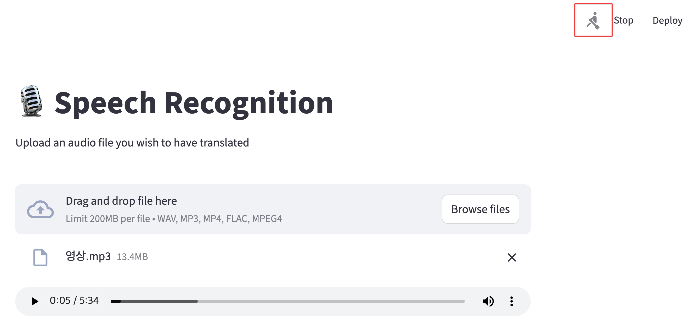Click the microphone emoji in the title
Screen dimensions: 690x329
pyautogui.click(x=32, y=101)
